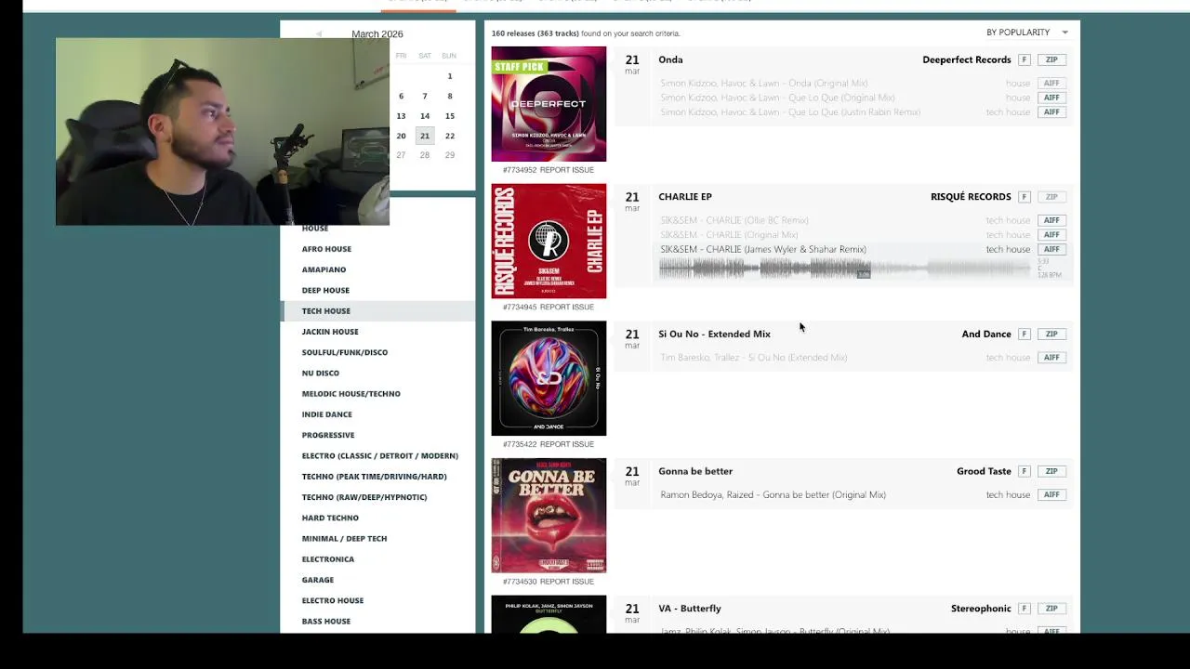Image resolution: width=1190 pixels, height=669 pixels.
Task: Select the ELECTRO HOUSE genre
Action: pos(333,600)
